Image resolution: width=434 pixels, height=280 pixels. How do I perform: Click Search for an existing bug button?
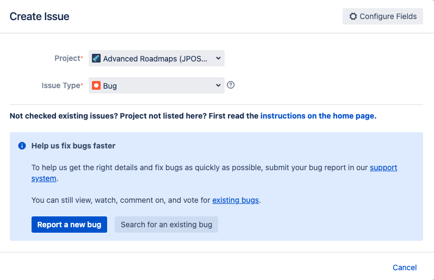pyautogui.click(x=166, y=225)
